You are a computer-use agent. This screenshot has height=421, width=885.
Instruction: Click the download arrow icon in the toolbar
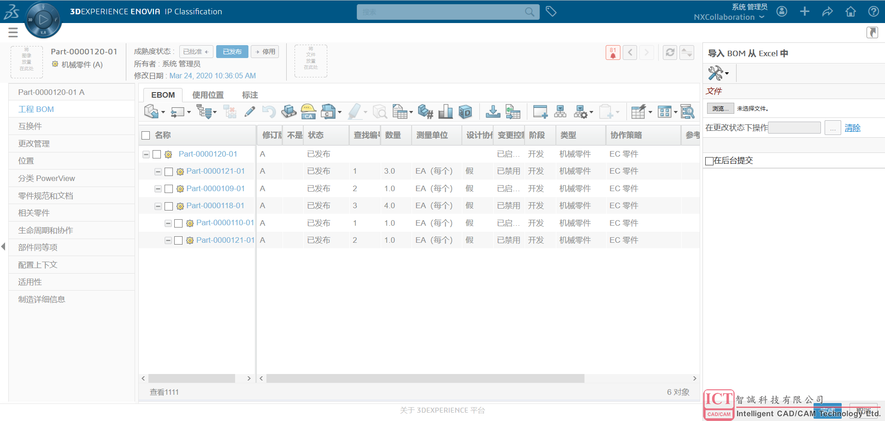(x=493, y=111)
